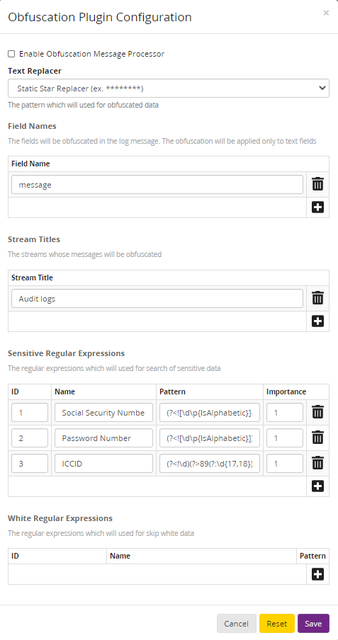Click the 'Enable Obfuscation Message Processor' label
The height and width of the screenshot is (640, 338).
tap(91, 54)
